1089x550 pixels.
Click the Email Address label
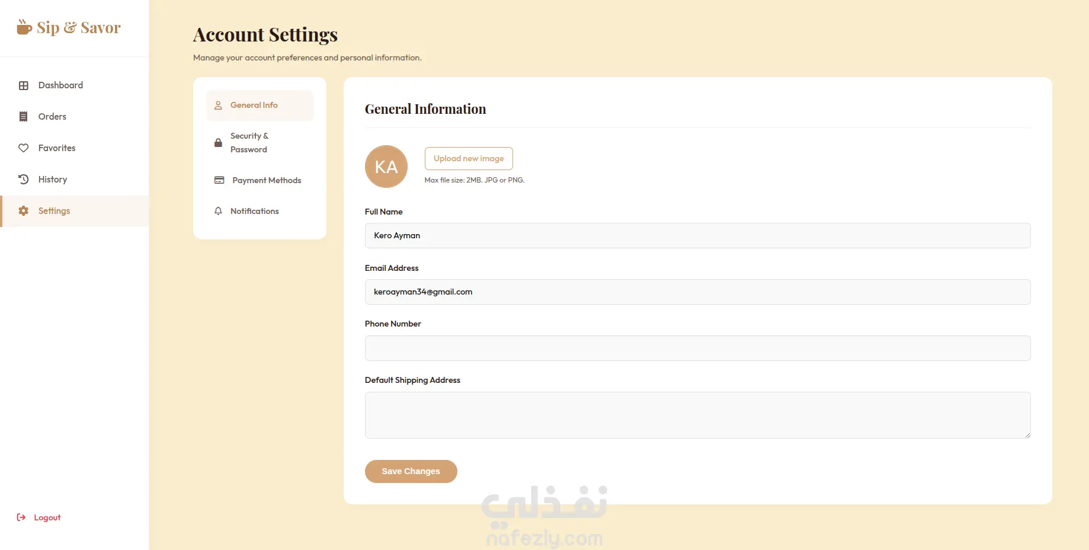(x=392, y=268)
